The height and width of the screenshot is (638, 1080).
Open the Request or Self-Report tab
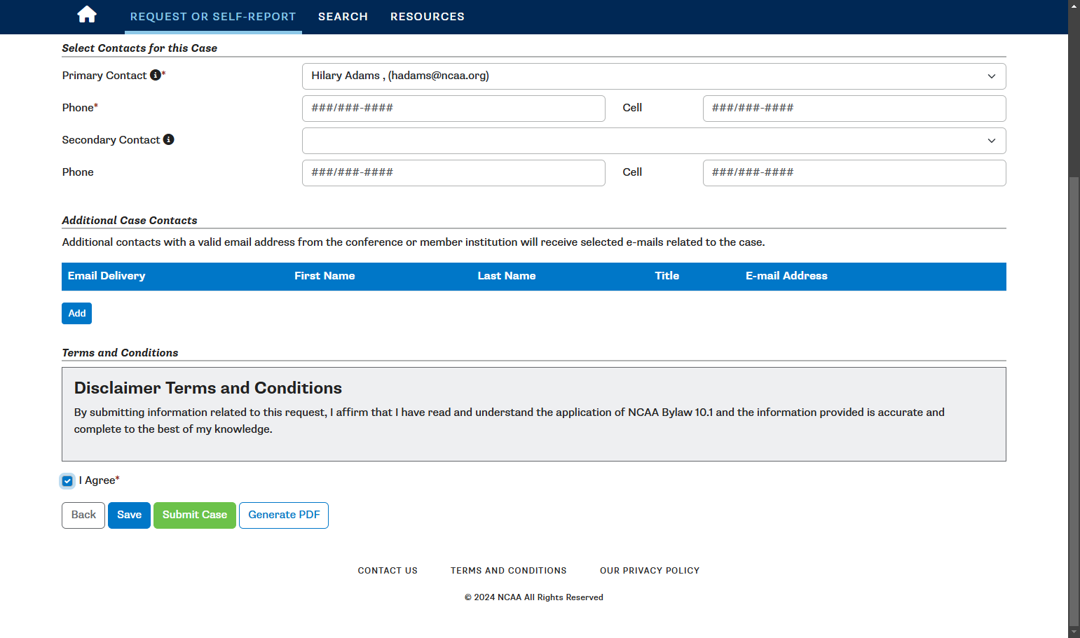[x=213, y=17]
